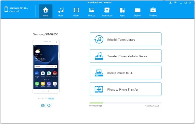Screen dimensions: 195x124
Task: Refresh device with the reload icon
Action: (x=49, y=105)
